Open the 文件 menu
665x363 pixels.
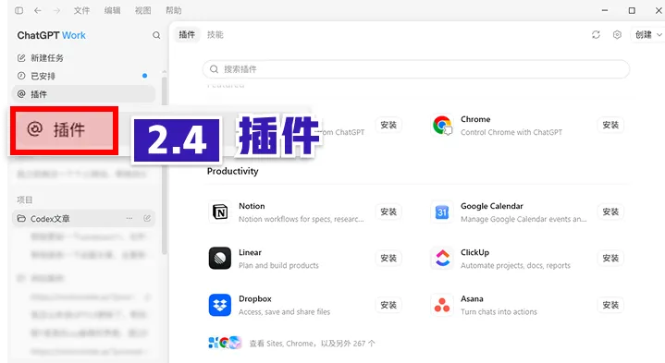(x=81, y=10)
